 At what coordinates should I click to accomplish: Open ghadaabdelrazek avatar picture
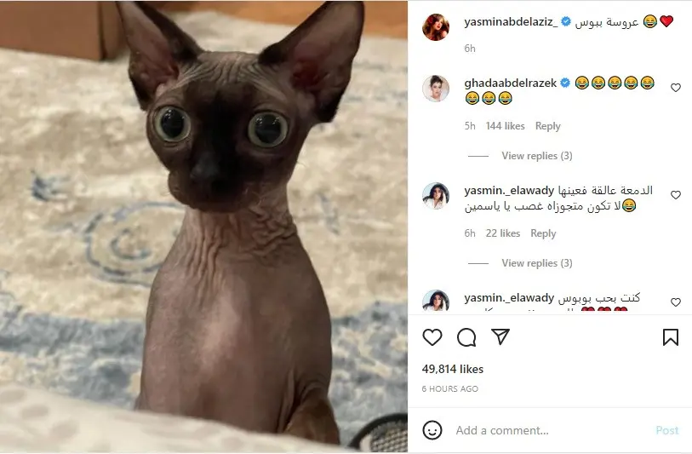click(x=436, y=89)
